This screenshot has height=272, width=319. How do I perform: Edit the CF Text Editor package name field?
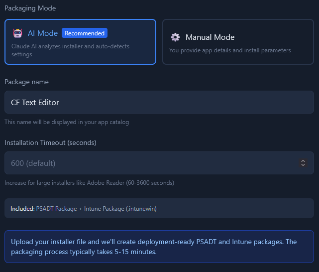[x=159, y=102]
